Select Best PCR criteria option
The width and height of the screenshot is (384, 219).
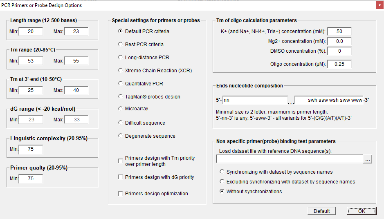click(x=120, y=44)
